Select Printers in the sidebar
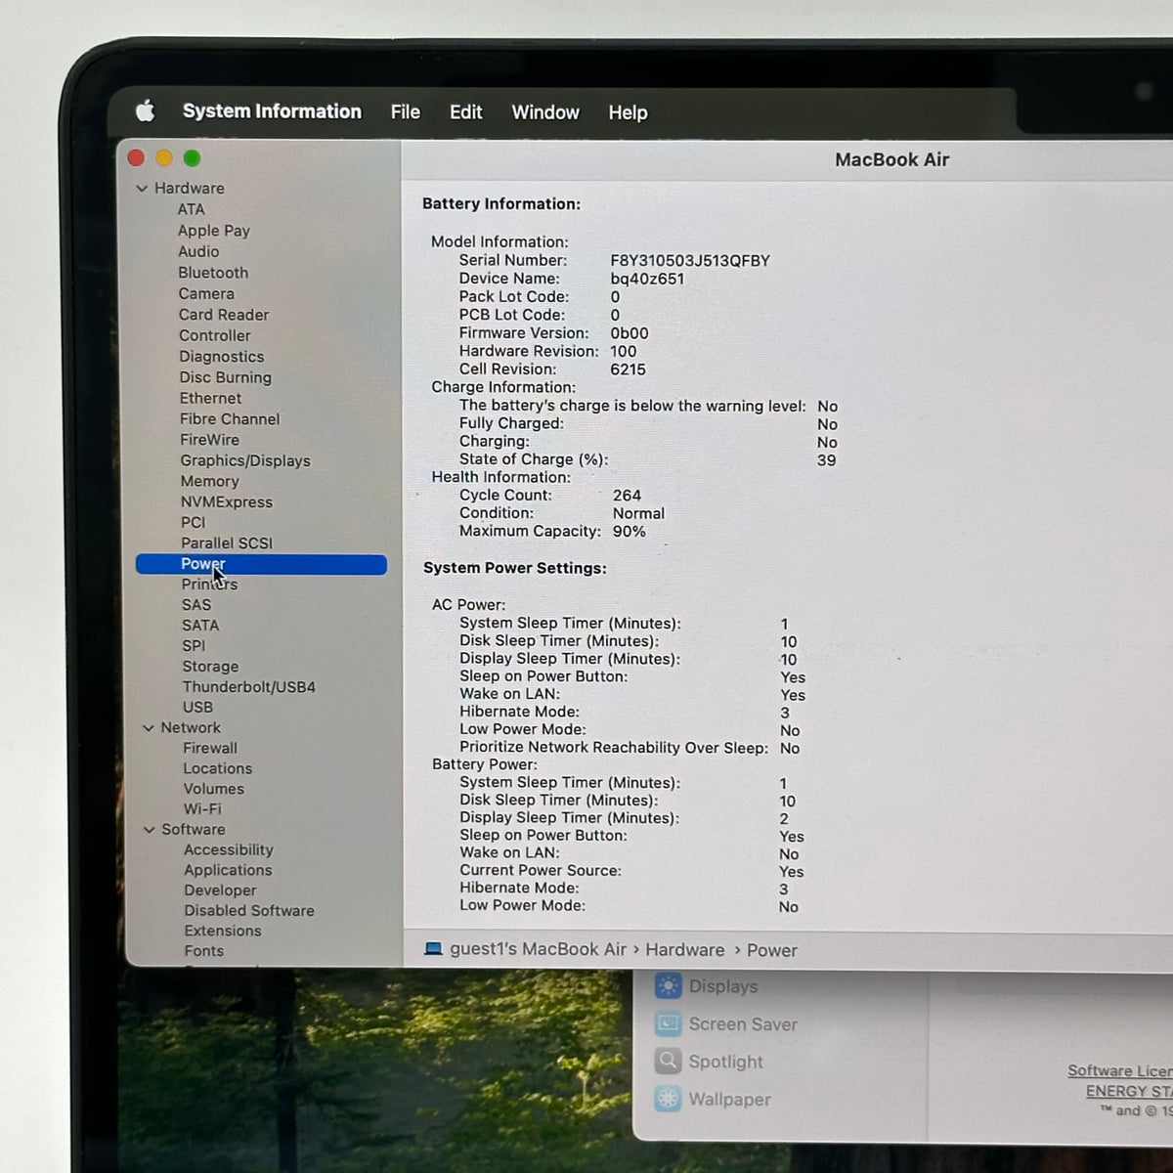This screenshot has height=1173, width=1173. [x=209, y=584]
